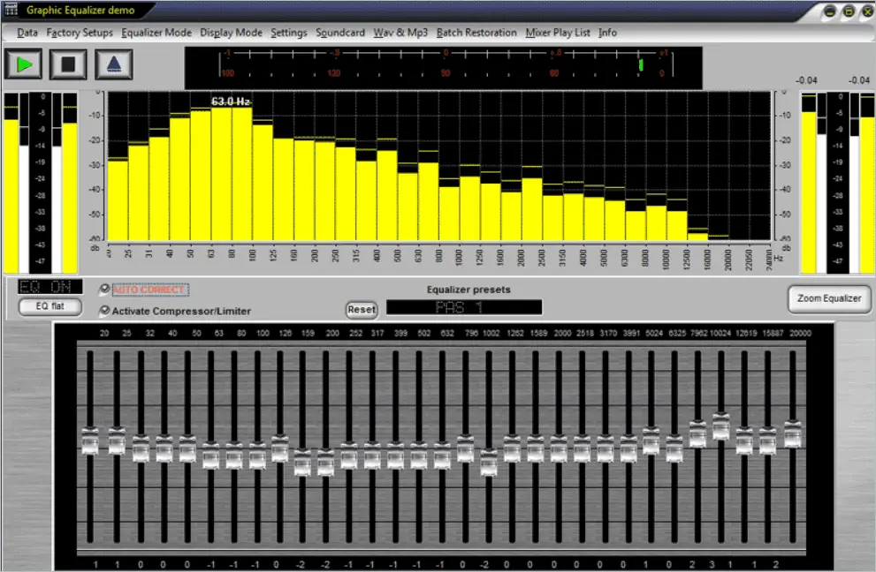The width and height of the screenshot is (876, 572).
Task: Open the Info menu
Action: point(608,33)
